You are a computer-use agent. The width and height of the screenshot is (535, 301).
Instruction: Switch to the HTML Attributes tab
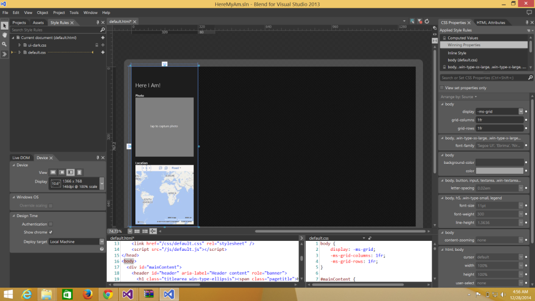pyautogui.click(x=491, y=23)
